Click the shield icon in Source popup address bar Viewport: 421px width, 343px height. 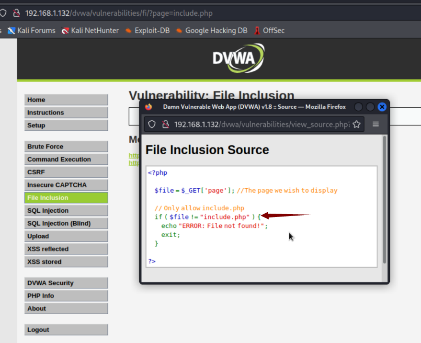tap(152, 125)
